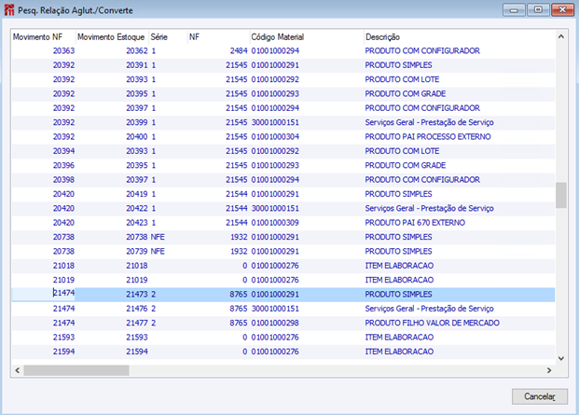This screenshot has height=415, width=579.
Task: Sort by Movimento Estoque column header
Action: point(112,37)
